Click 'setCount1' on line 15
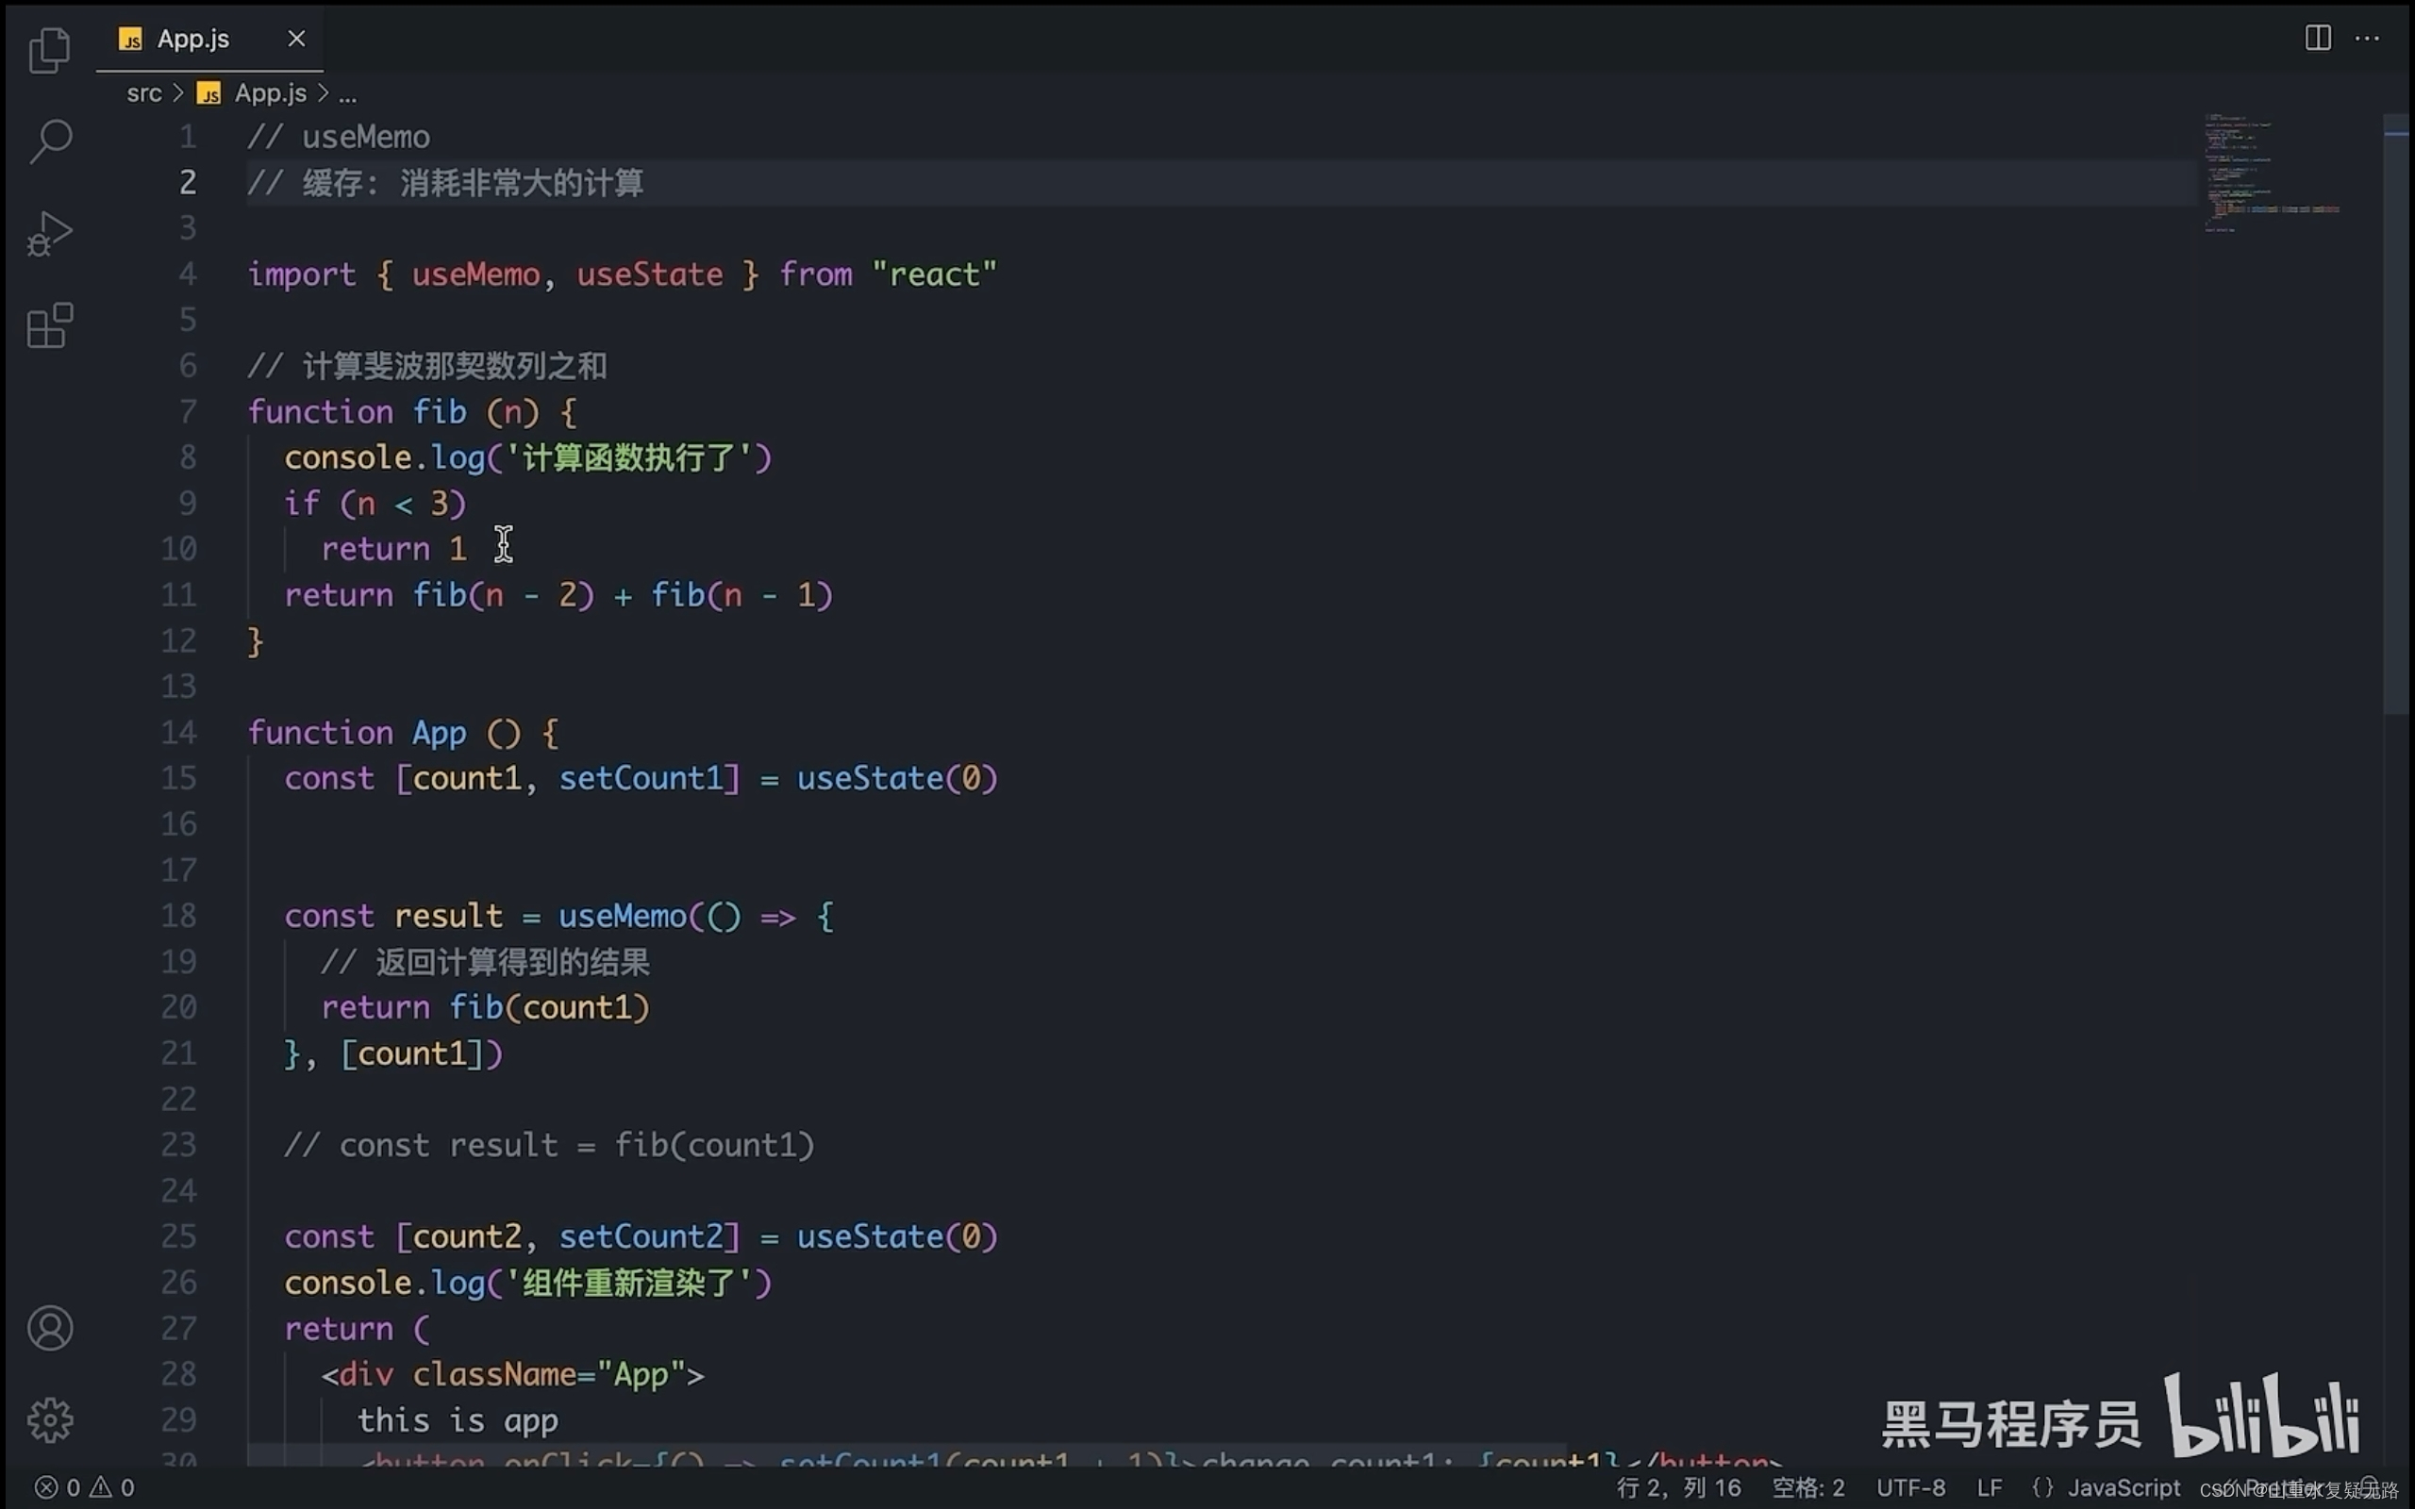2415x1509 pixels. pos(641,778)
